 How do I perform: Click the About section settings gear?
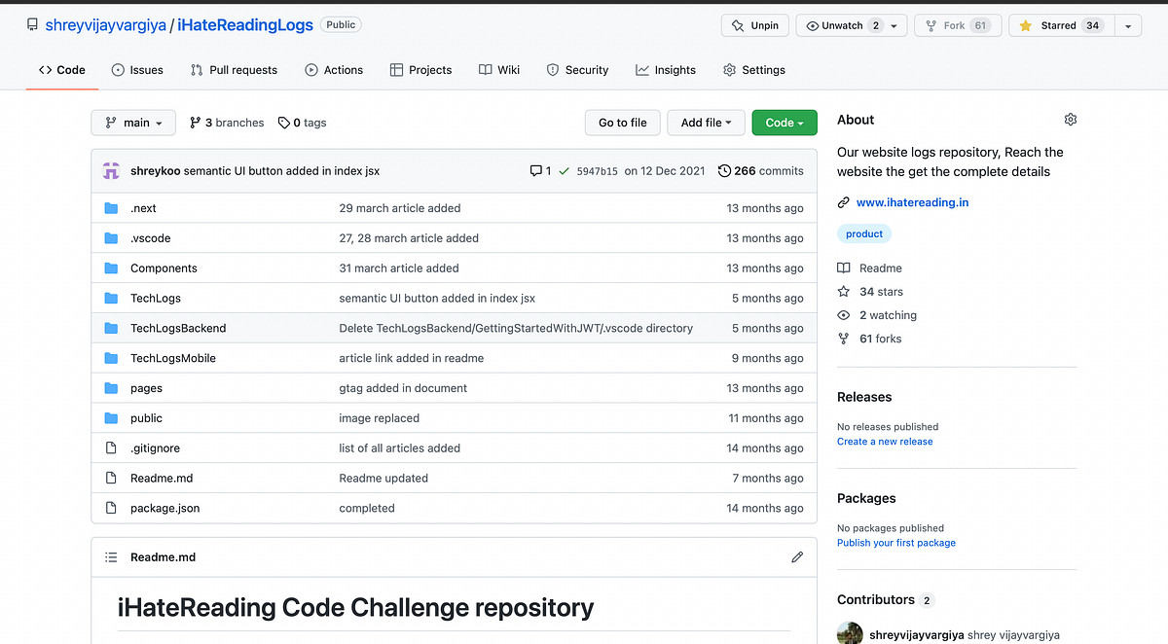(1071, 119)
